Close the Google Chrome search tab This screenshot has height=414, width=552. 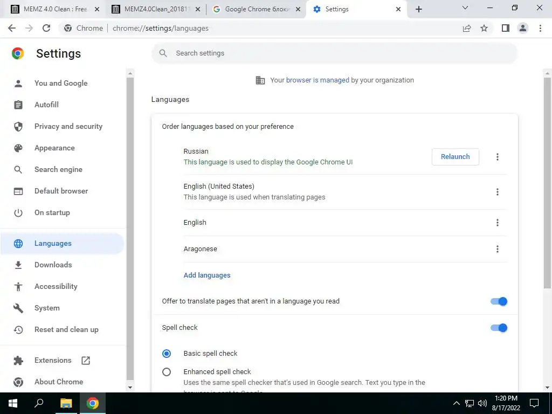pyautogui.click(x=298, y=9)
